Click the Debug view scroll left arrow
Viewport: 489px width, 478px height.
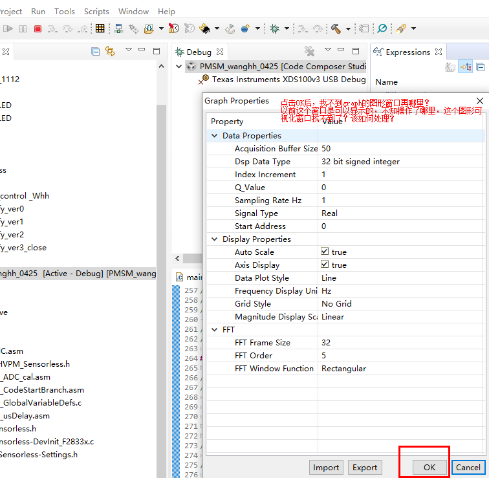tap(177, 258)
